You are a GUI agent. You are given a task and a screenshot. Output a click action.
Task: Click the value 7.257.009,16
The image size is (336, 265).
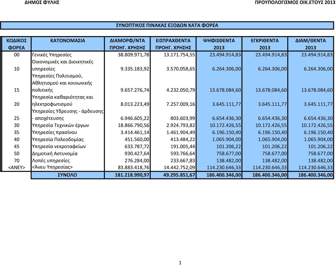pyautogui.click(x=181, y=104)
